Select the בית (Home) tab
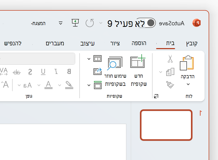Screen dimensions: 218x160 pyautogui.click(x=170, y=43)
